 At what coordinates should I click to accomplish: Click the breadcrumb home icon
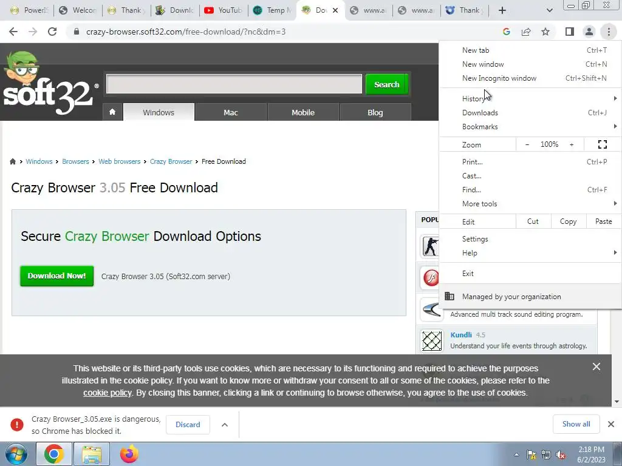pyautogui.click(x=13, y=161)
